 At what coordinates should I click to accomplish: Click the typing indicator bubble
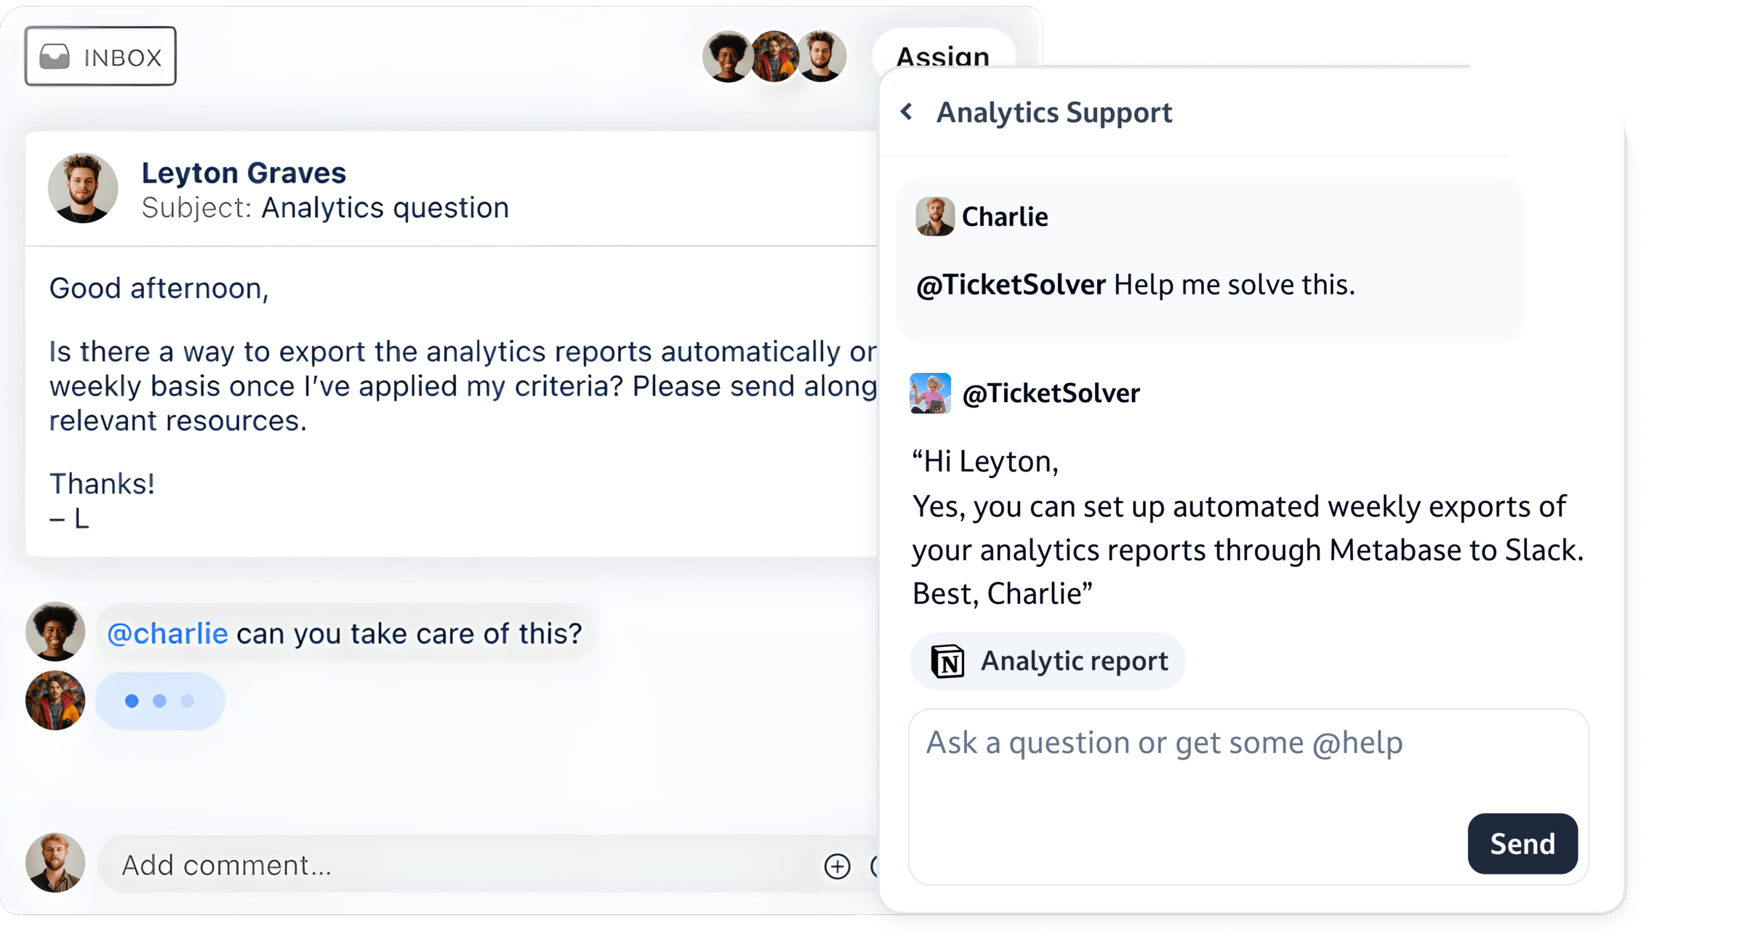[160, 701]
